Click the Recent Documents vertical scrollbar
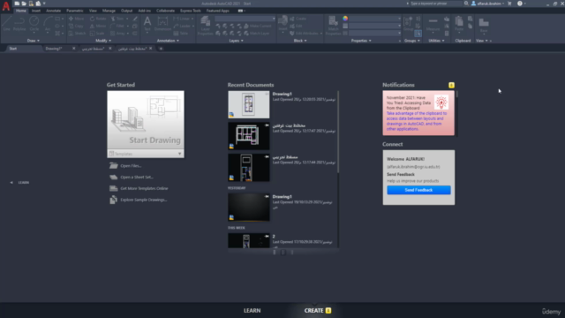Screen dimensions: 565x318 tap(338, 132)
